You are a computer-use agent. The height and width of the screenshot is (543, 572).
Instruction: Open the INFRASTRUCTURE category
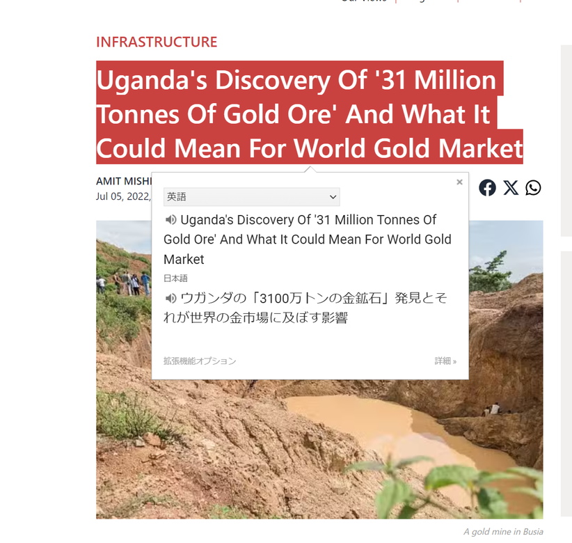pos(157,42)
